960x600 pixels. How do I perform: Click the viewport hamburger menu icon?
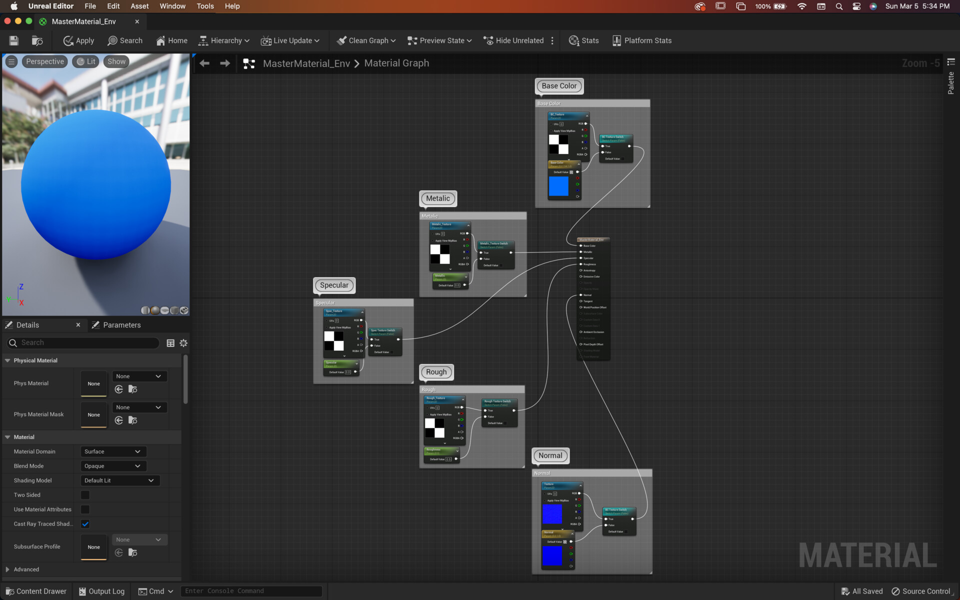[11, 61]
